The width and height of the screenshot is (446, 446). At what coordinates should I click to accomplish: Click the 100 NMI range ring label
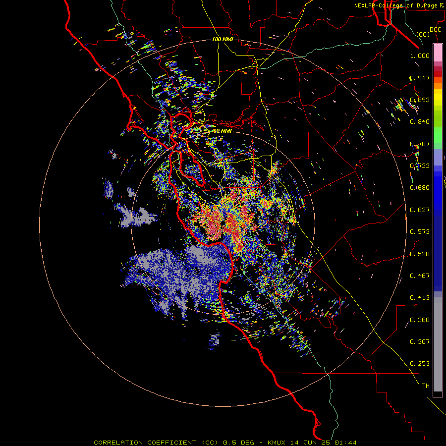(x=223, y=39)
